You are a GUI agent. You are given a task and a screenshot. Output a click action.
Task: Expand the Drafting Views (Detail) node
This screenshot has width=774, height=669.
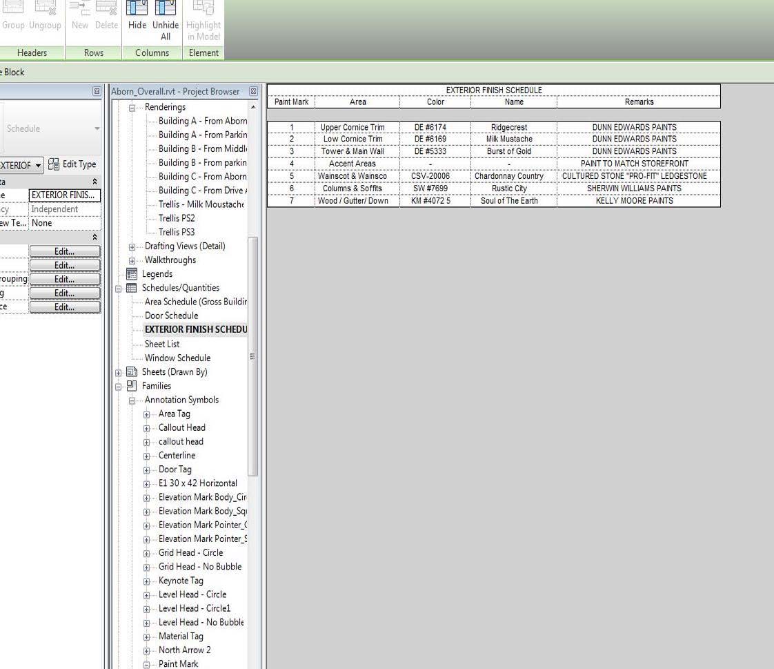132,246
